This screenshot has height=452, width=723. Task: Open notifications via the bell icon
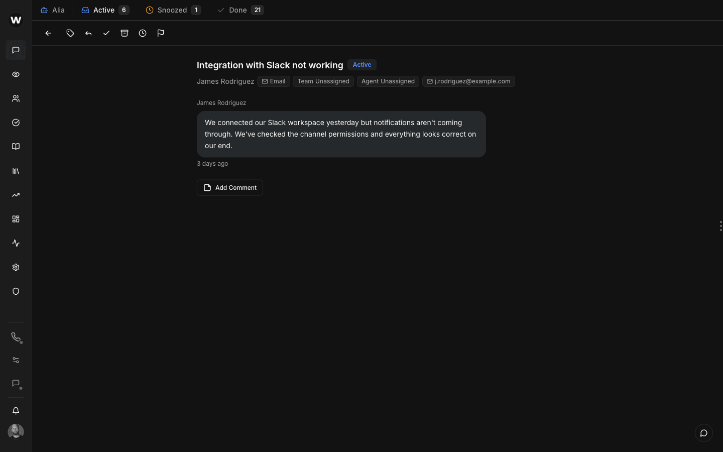click(16, 410)
